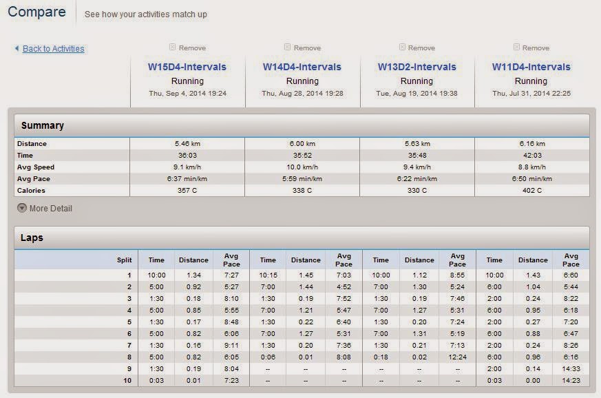Image resolution: width=601 pixels, height=398 pixels.
Task: Click the 10:15 lap time in split 1
Action: coord(268,275)
